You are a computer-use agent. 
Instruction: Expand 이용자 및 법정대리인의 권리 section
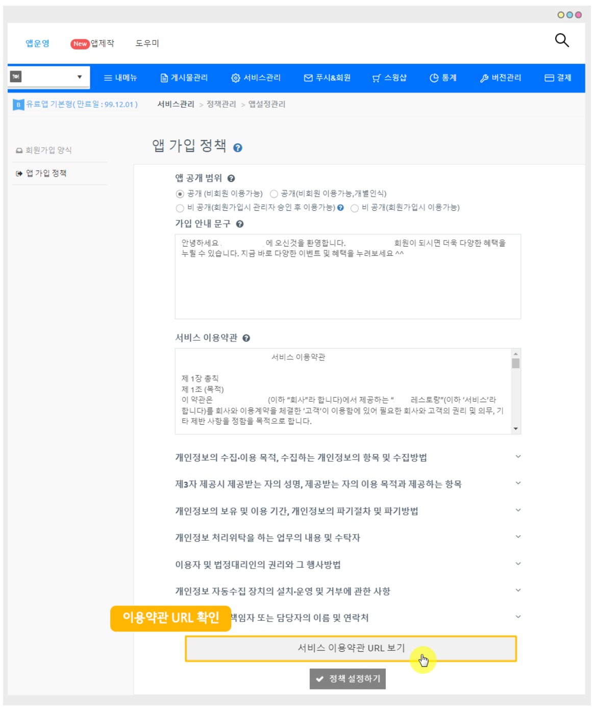click(x=518, y=564)
